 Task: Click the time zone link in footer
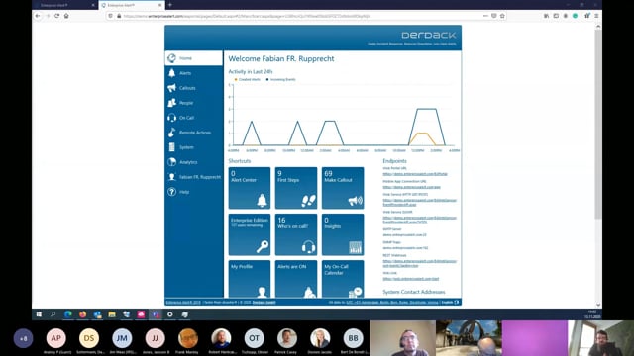coord(392,302)
